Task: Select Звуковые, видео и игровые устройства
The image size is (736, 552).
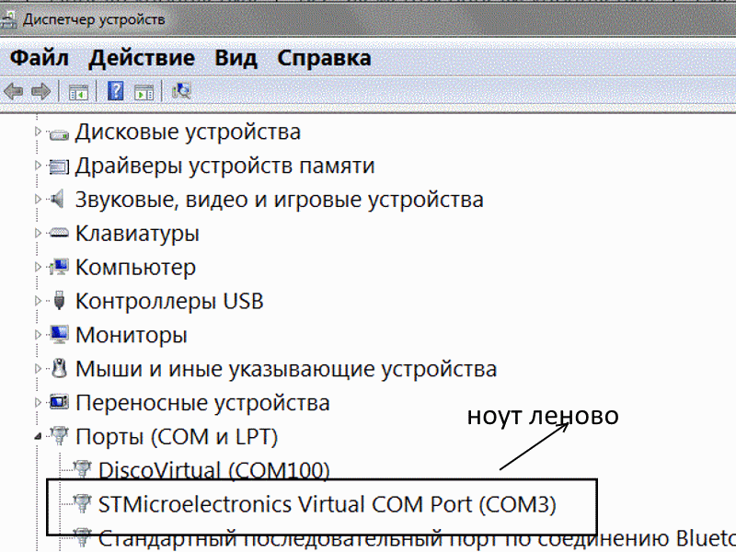Action: (x=279, y=200)
